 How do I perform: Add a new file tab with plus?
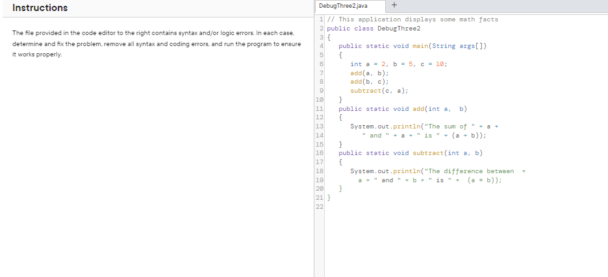tap(394, 5)
